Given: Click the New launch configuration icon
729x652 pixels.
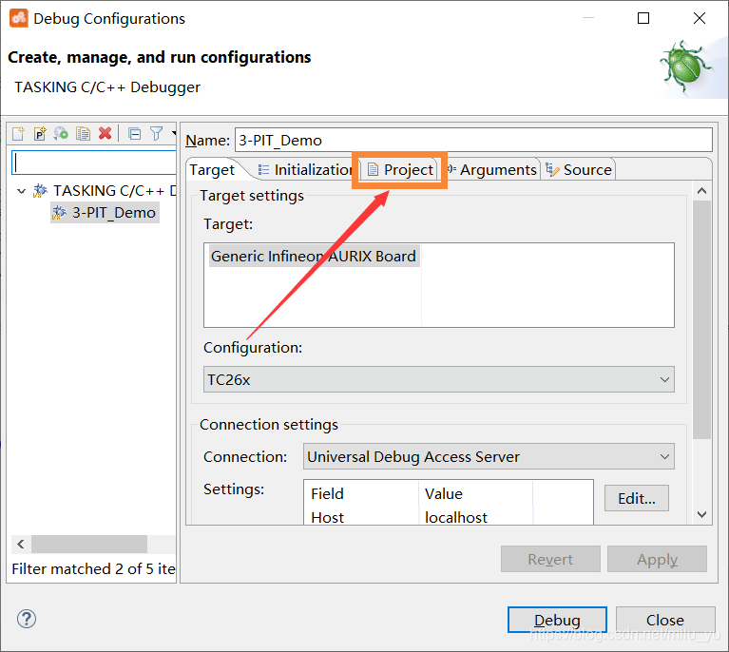Looking at the screenshot, I should point(18,133).
